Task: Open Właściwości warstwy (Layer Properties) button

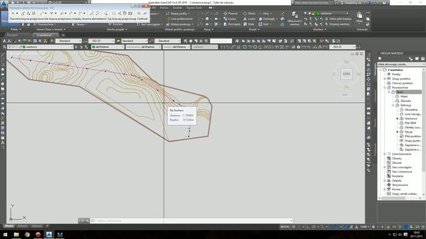Action: point(294,19)
